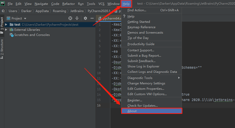Select Collect Logs and Diagnostic Data
Image resolution: width=235 pixels, height=128 pixels.
coord(151,72)
